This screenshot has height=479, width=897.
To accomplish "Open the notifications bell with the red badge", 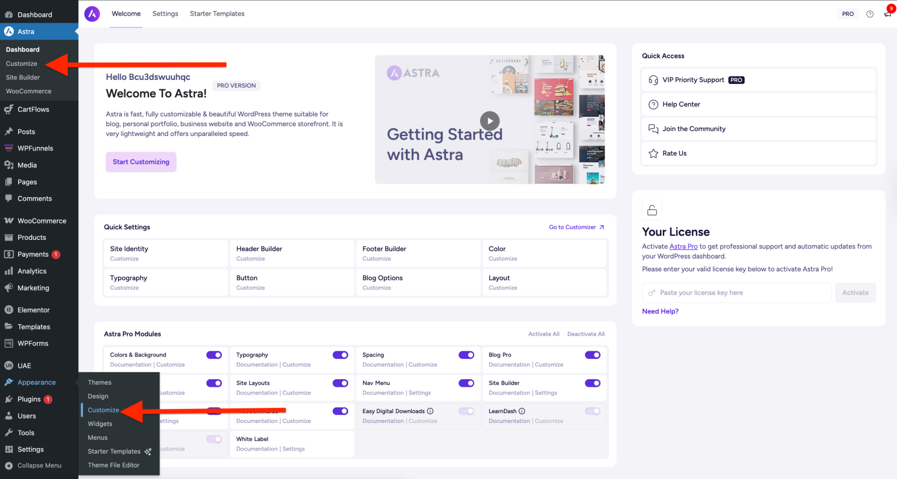I will [x=887, y=13].
